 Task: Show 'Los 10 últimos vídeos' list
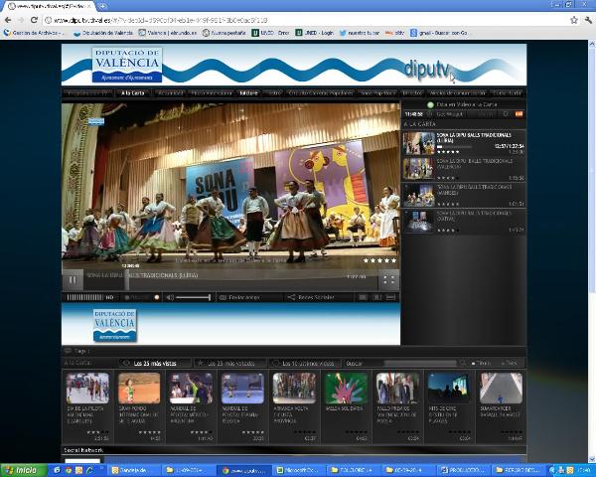coord(305,364)
